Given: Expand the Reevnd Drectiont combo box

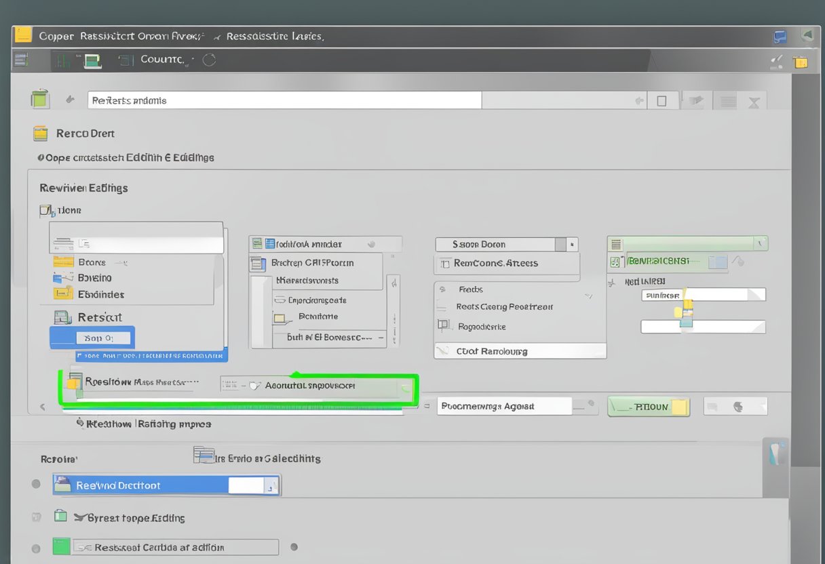Looking at the screenshot, I should click(x=271, y=485).
